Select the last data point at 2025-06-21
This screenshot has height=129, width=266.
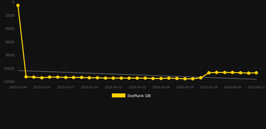pyautogui.click(x=256, y=73)
